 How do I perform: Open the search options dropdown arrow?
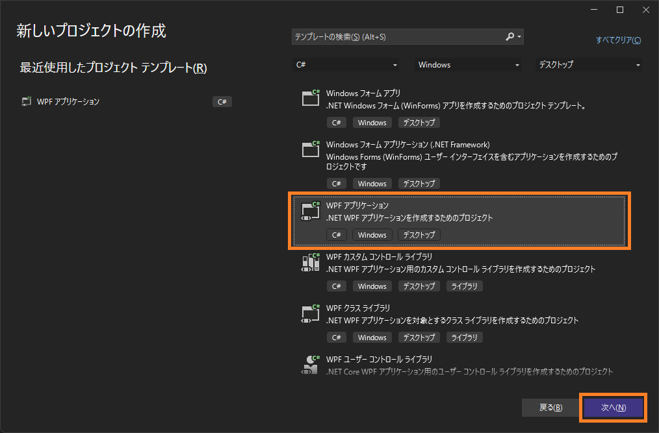coord(519,37)
